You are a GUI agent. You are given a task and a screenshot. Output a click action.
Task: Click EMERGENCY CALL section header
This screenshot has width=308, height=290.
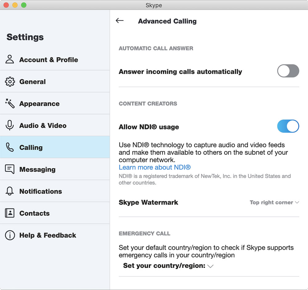point(144,233)
